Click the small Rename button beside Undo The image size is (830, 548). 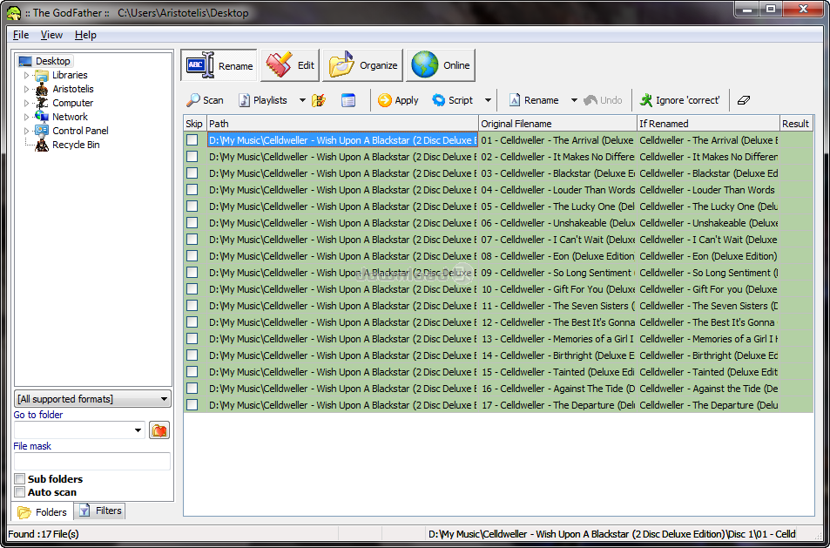pyautogui.click(x=534, y=100)
